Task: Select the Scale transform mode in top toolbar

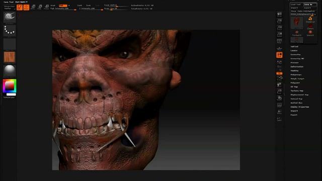Action: click(x=40, y=7)
